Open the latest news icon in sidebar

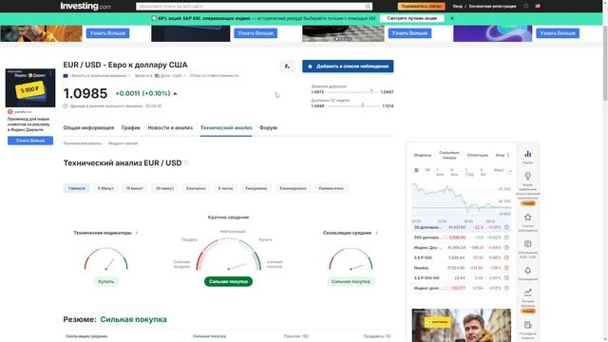[528, 325]
